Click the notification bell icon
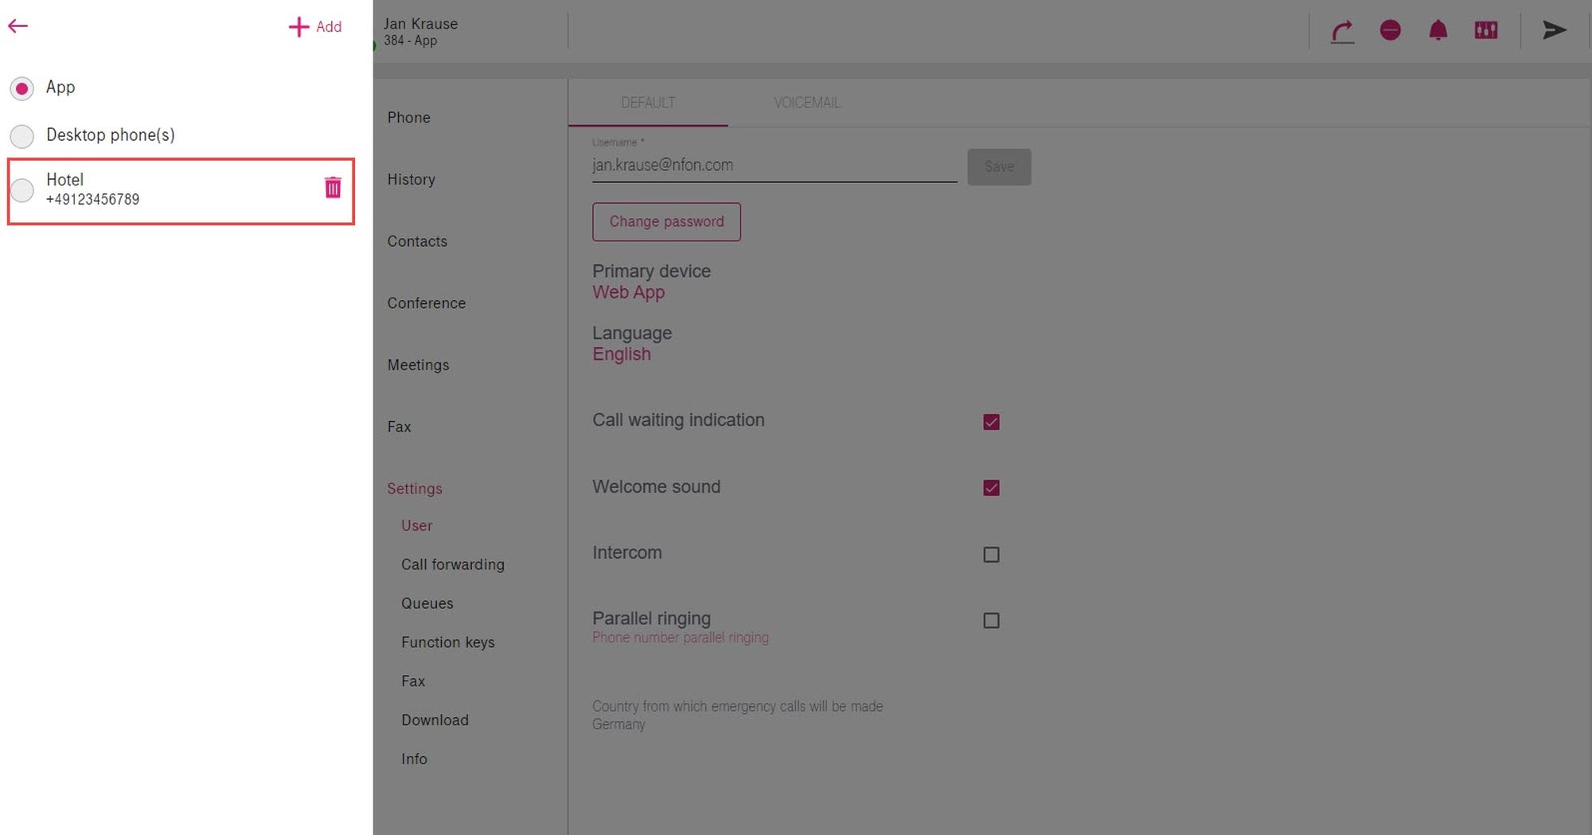The height and width of the screenshot is (835, 1592). [1438, 31]
